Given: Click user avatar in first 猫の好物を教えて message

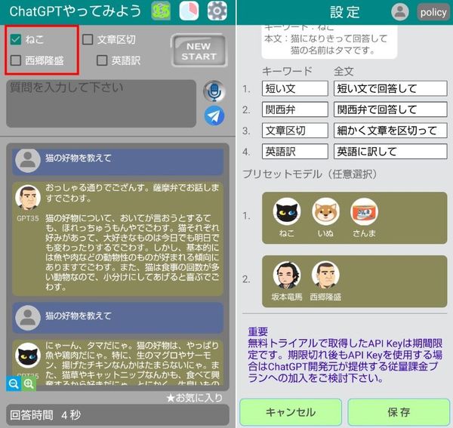Looking at the screenshot, I should (x=28, y=161).
